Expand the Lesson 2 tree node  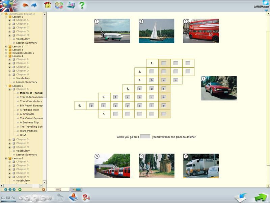(x=6, y=47)
